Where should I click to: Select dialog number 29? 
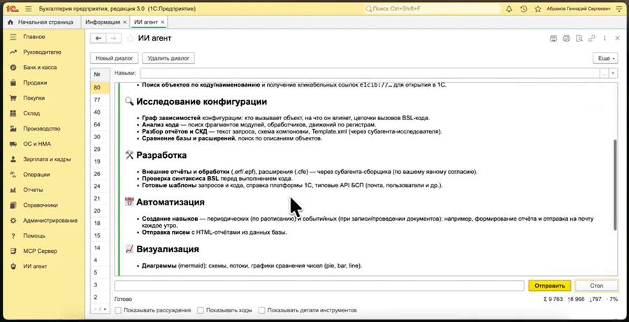point(100,149)
